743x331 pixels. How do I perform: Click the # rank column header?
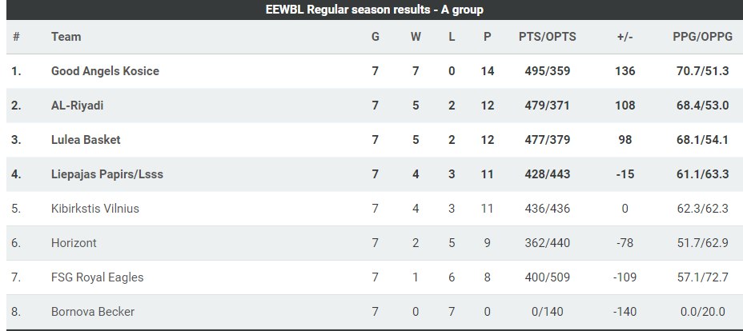16,37
